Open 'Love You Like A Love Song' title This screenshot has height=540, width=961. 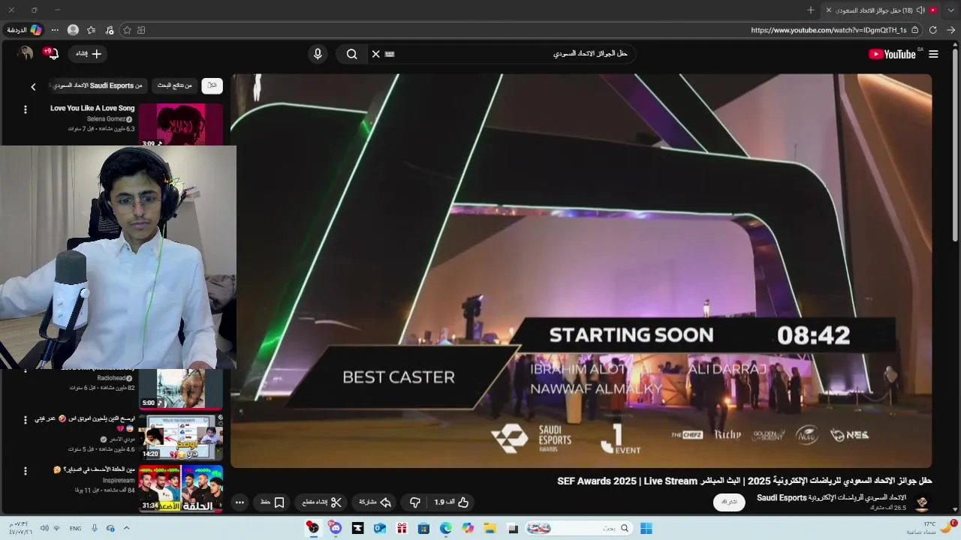click(x=92, y=108)
